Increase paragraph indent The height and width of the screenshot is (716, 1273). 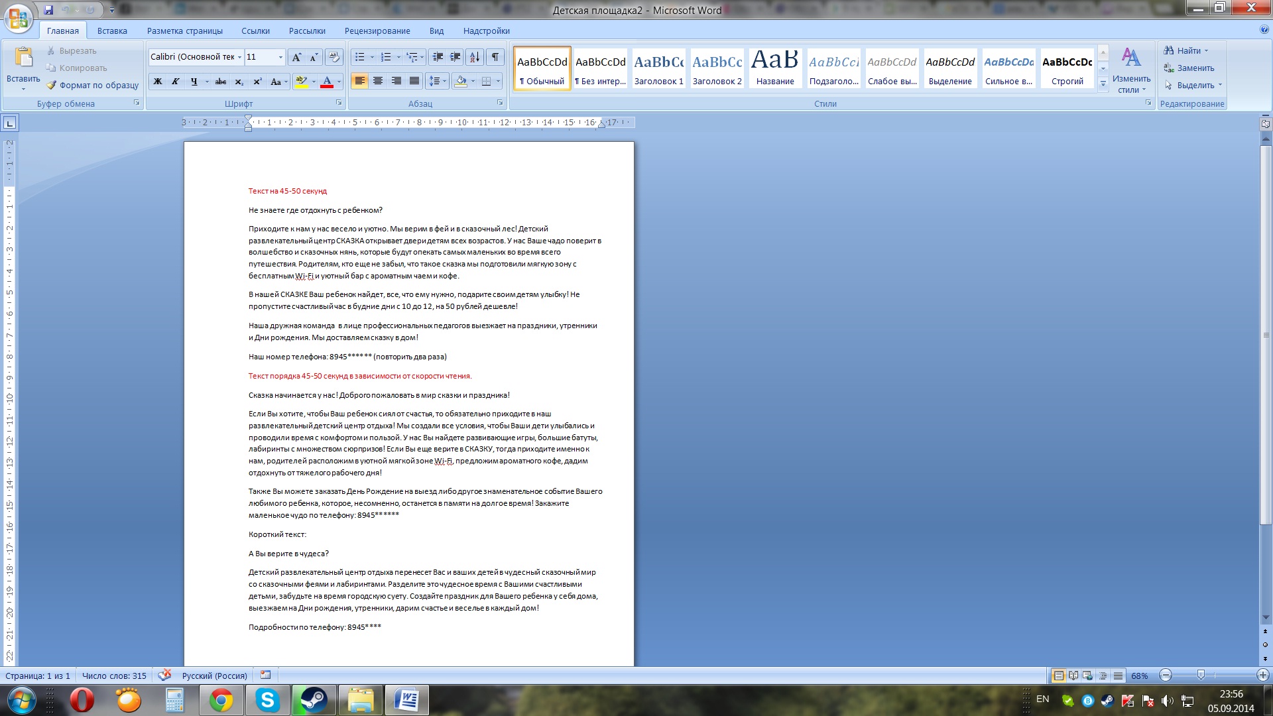click(455, 57)
